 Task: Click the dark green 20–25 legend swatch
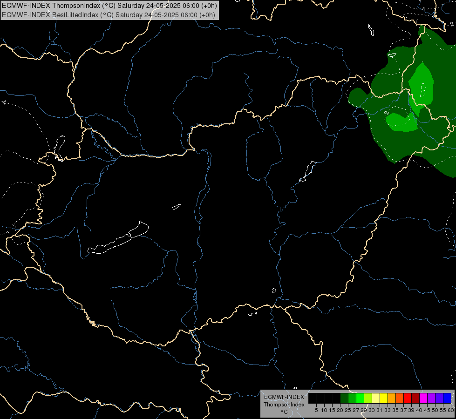click(344, 398)
